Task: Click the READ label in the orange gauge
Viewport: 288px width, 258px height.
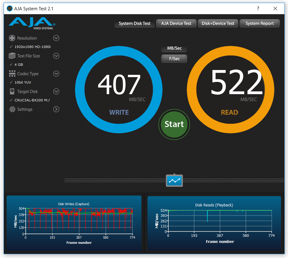Action: click(x=229, y=113)
